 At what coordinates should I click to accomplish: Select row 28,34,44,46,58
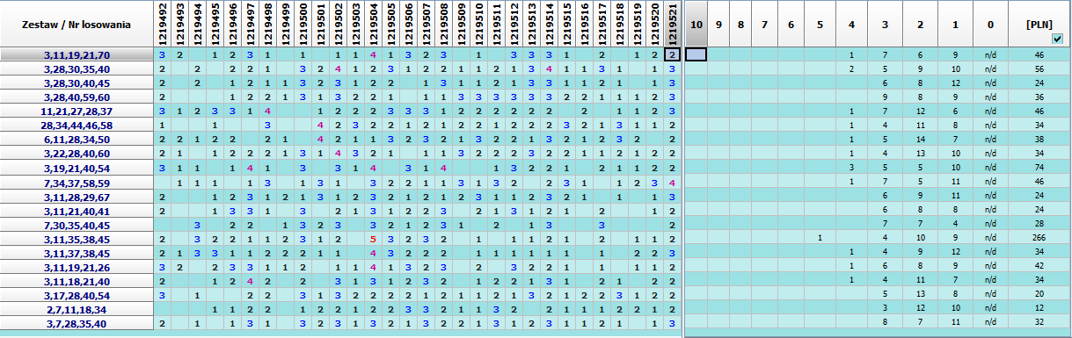[77, 126]
